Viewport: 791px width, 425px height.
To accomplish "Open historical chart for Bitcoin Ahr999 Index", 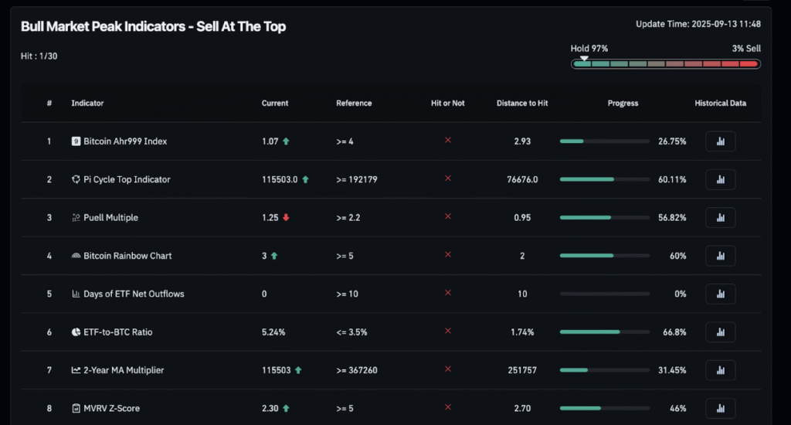I will pyautogui.click(x=721, y=141).
